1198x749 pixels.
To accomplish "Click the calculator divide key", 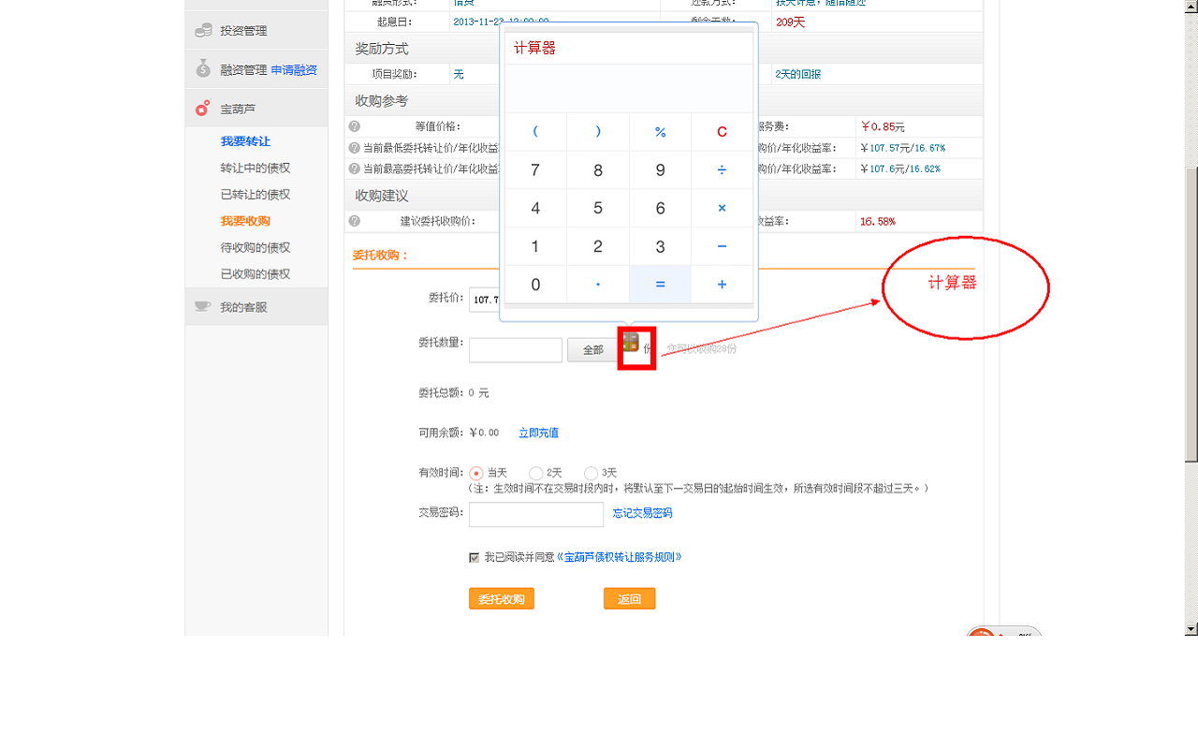I will coord(722,170).
